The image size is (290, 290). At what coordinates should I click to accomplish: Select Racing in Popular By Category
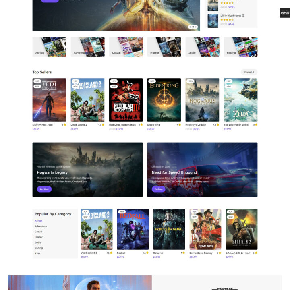point(39,248)
